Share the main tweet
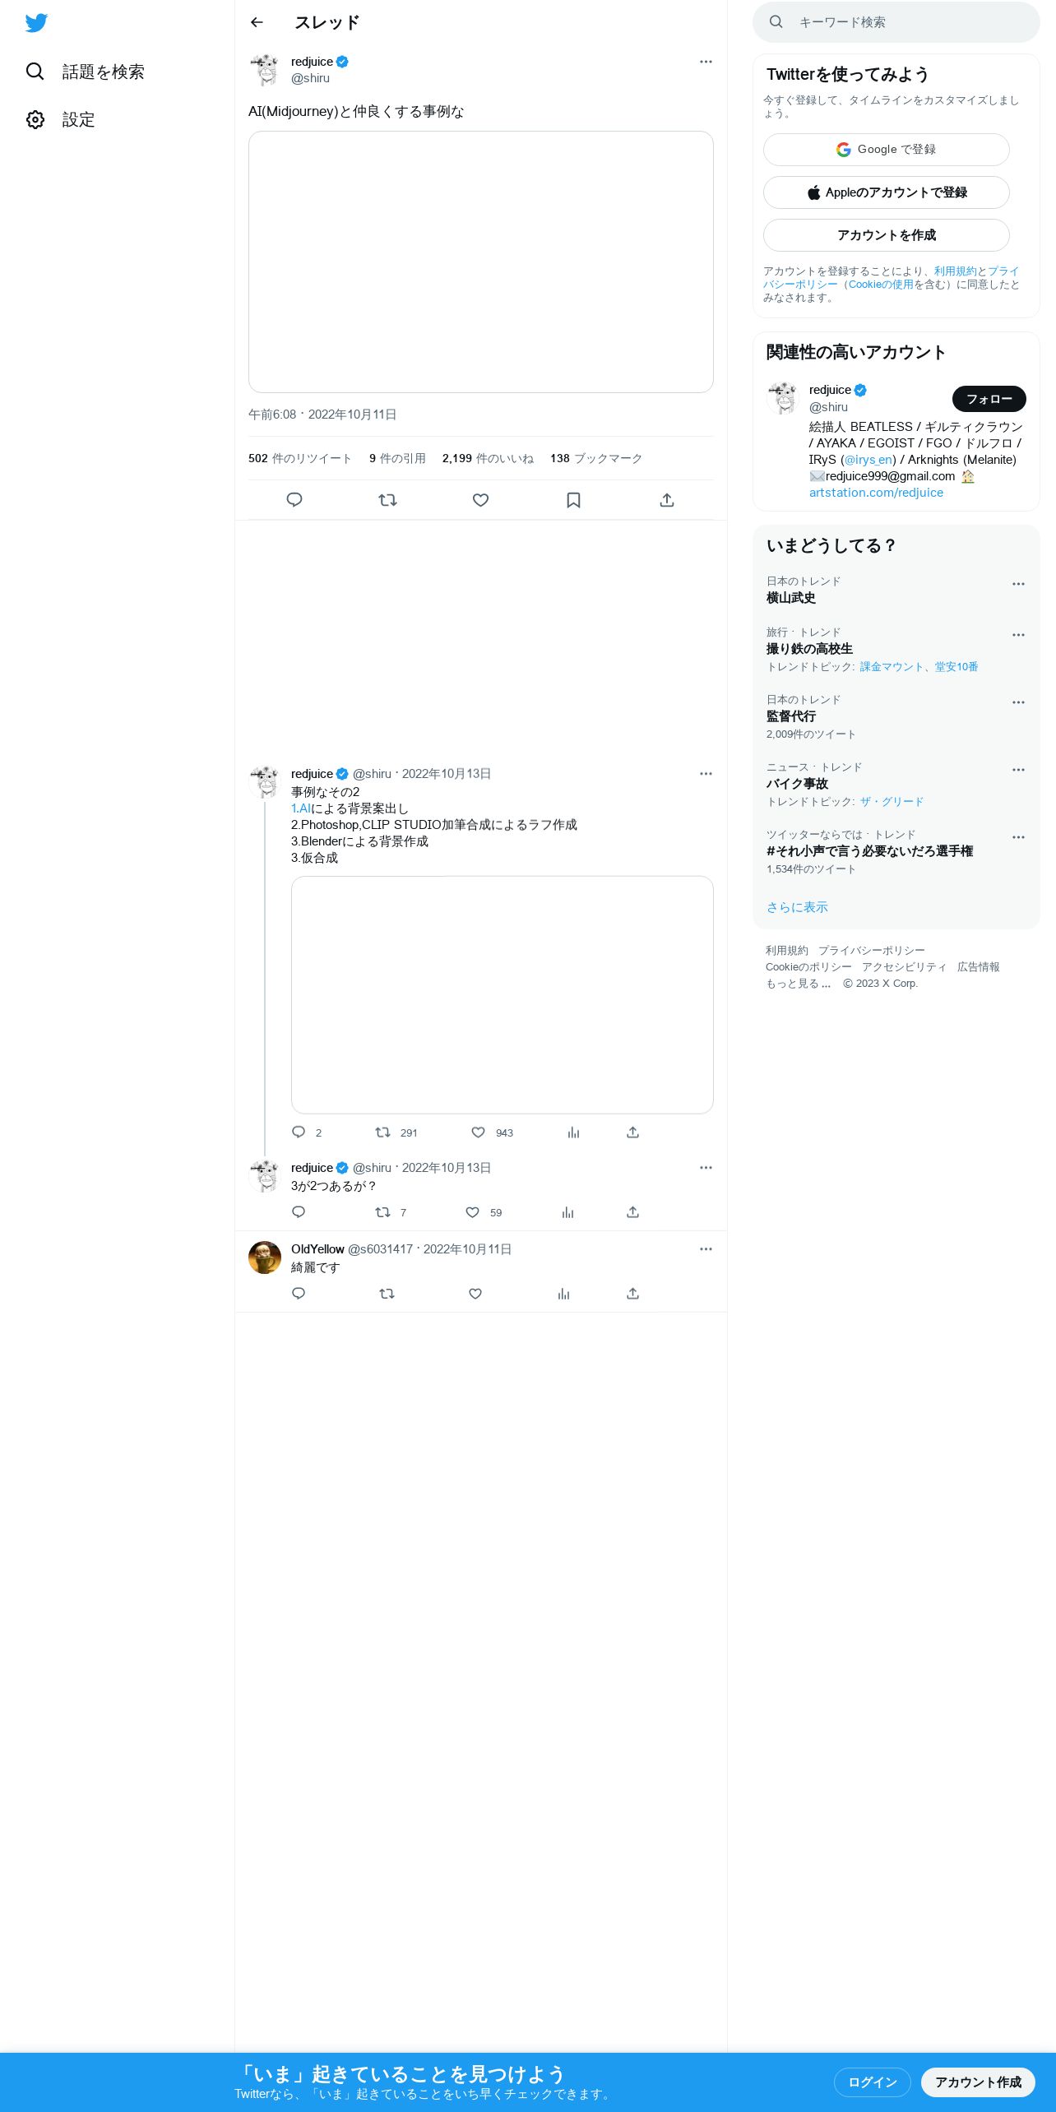The height and width of the screenshot is (2112, 1056). coord(667,500)
